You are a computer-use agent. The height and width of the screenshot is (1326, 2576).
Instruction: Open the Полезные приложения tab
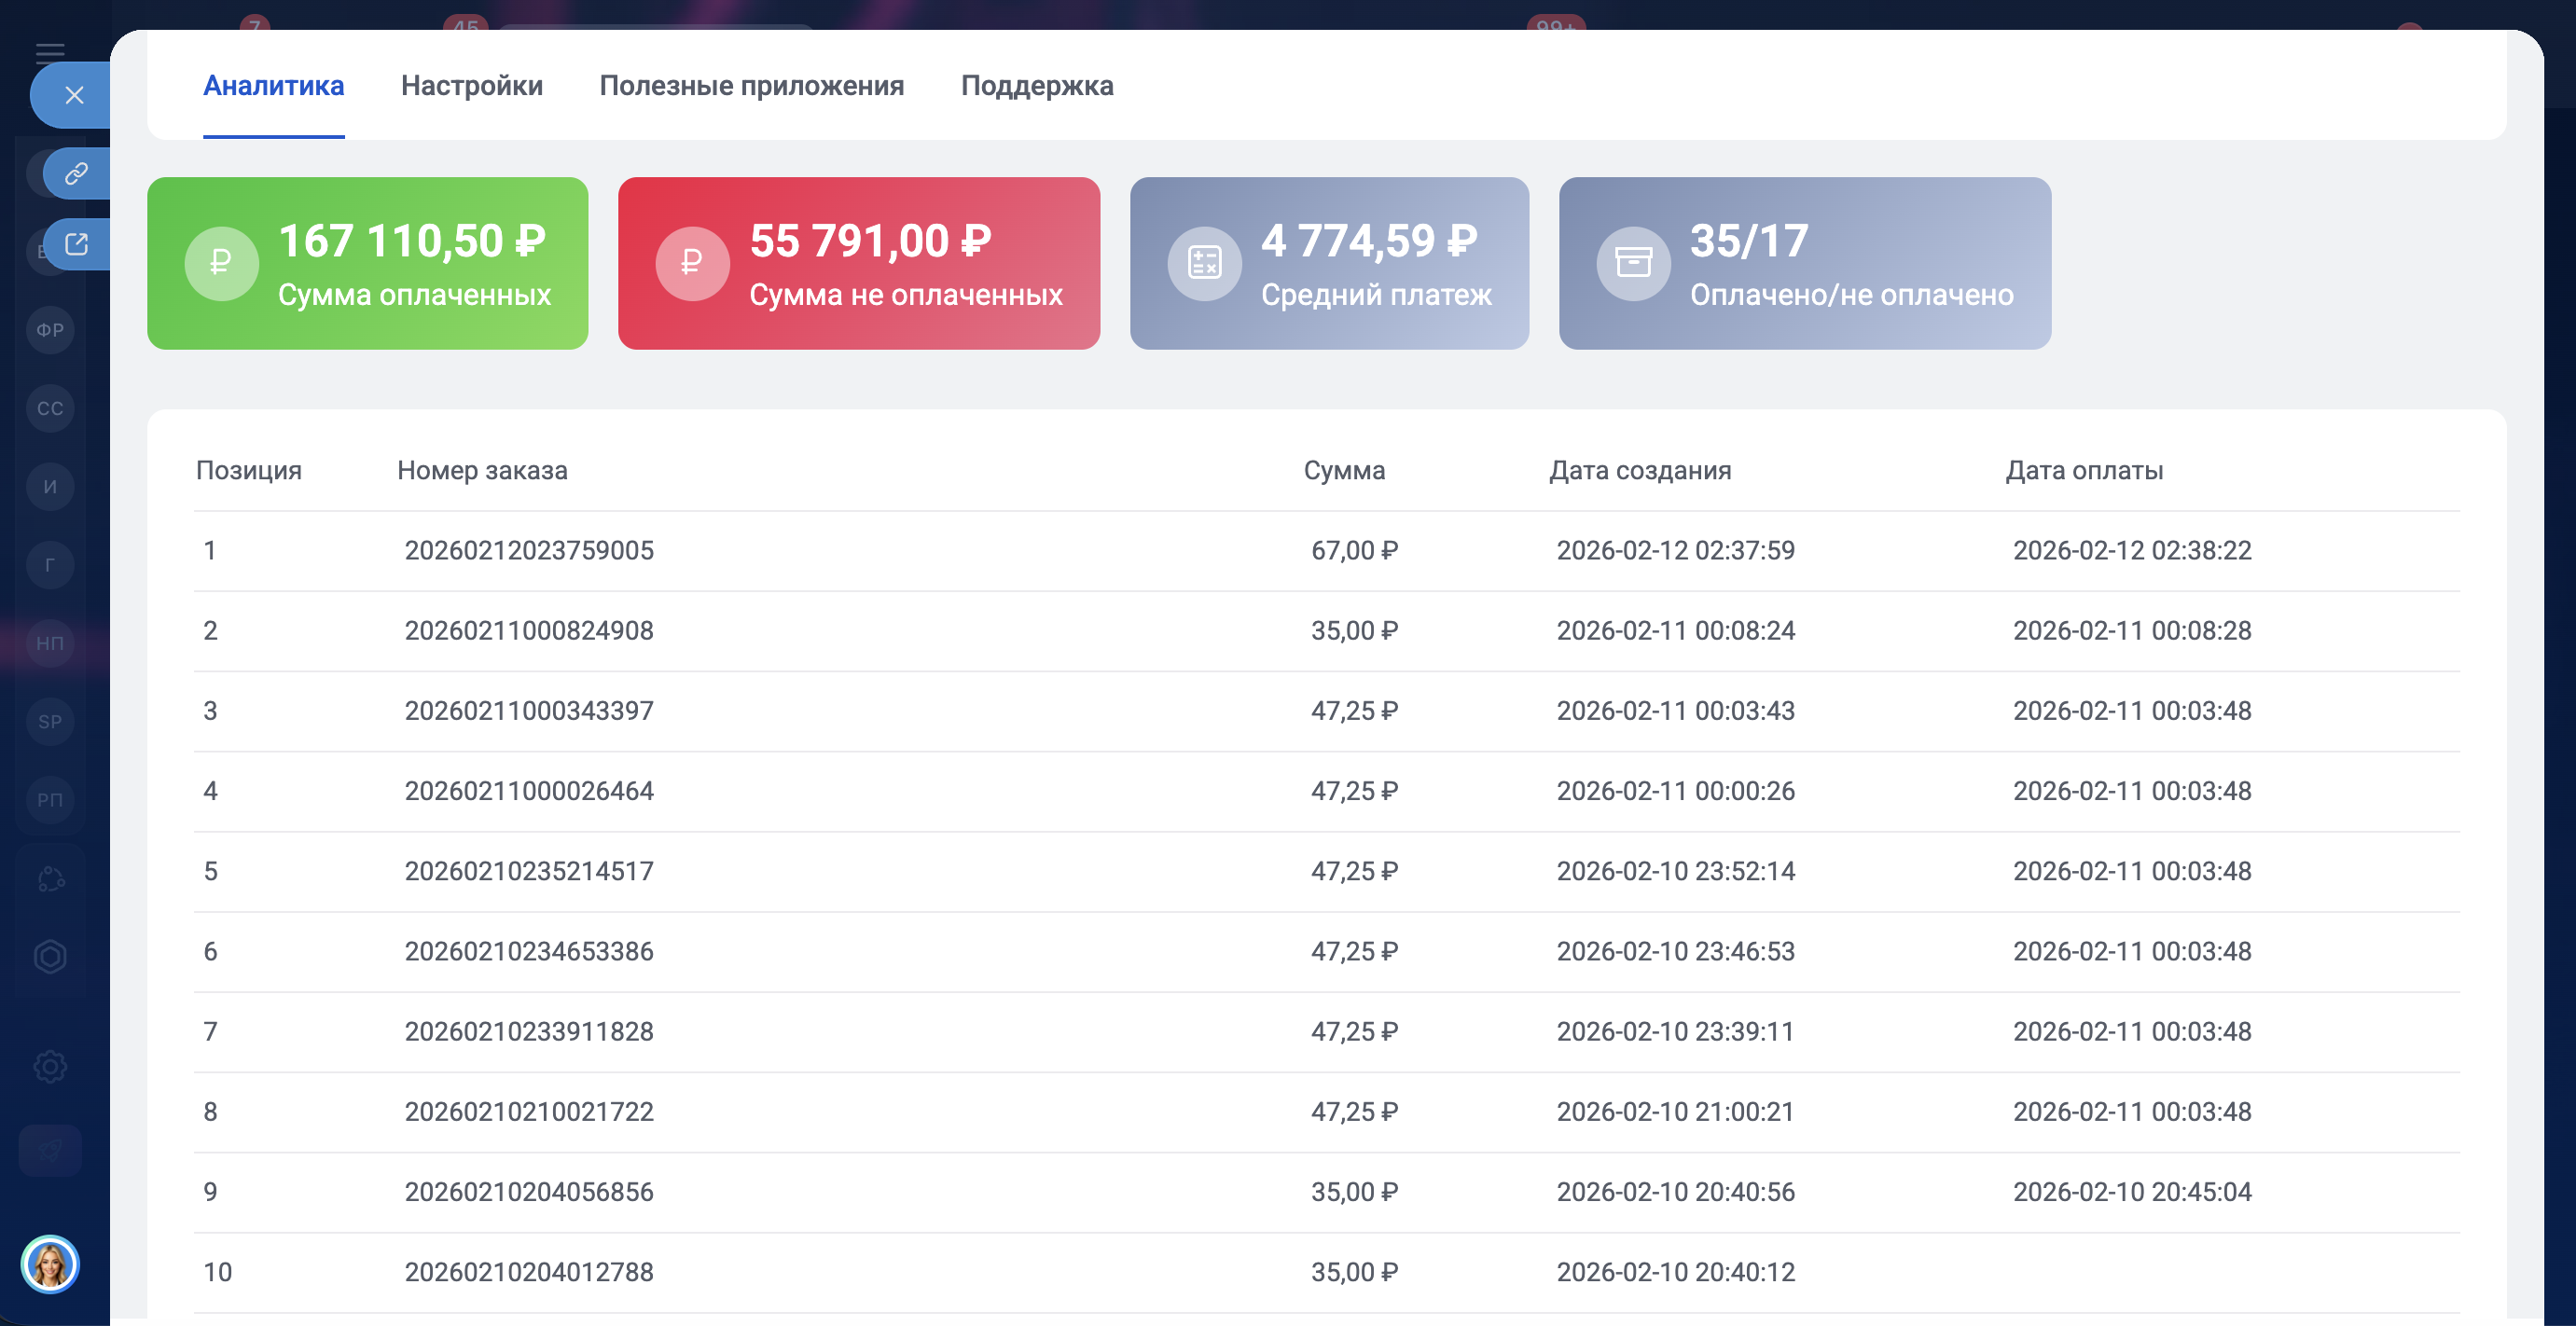point(751,86)
